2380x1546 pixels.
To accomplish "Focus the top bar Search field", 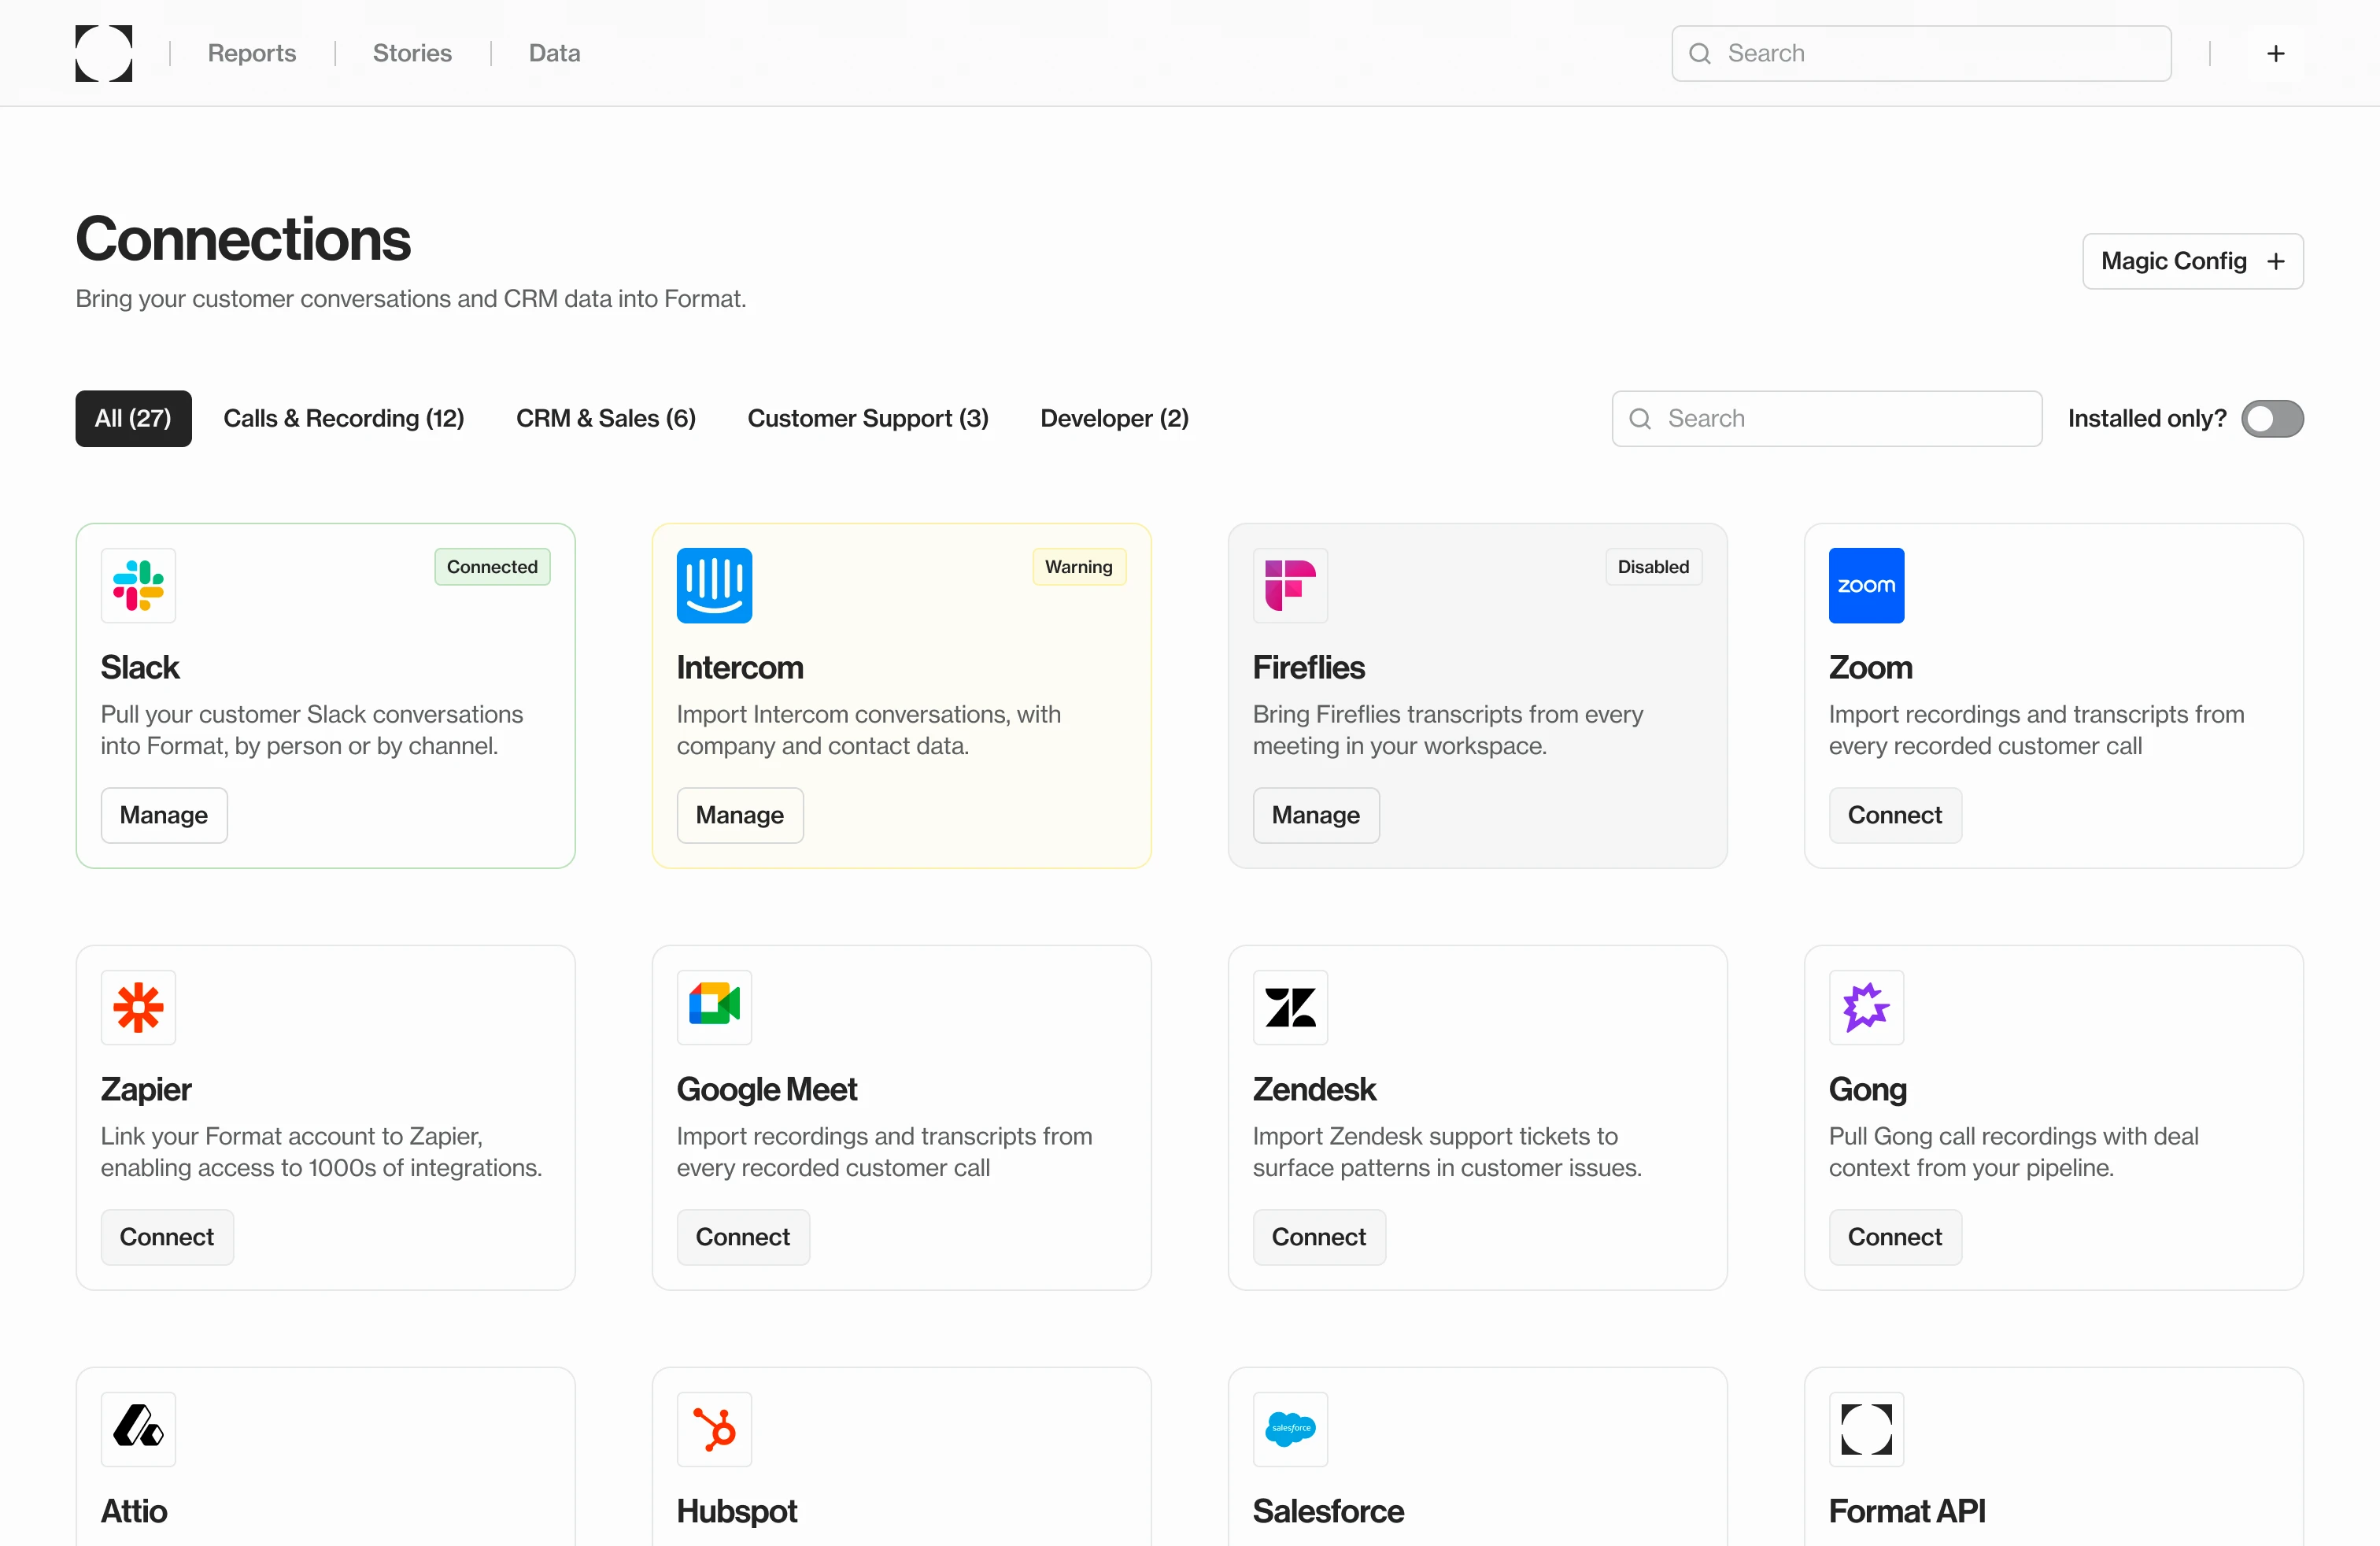I will 1921,53.
